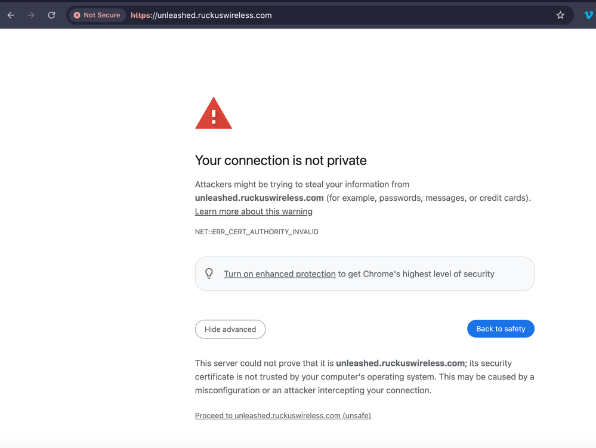Open the Not Secure site info chip
Viewport: 596px width, 448px height.
click(x=97, y=15)
